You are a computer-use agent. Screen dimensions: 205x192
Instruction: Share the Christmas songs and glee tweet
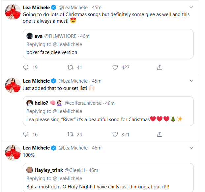(160, 67)
